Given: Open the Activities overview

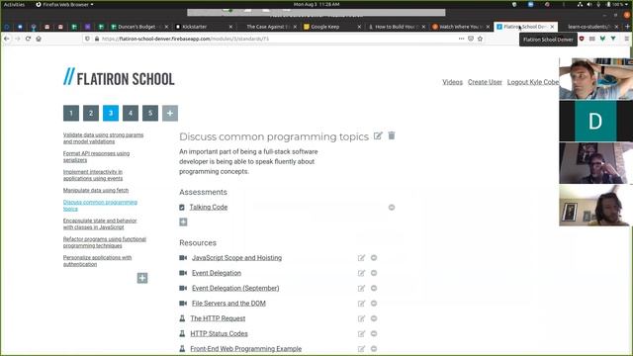Looking at the screenshot, I should pos(14,4).
